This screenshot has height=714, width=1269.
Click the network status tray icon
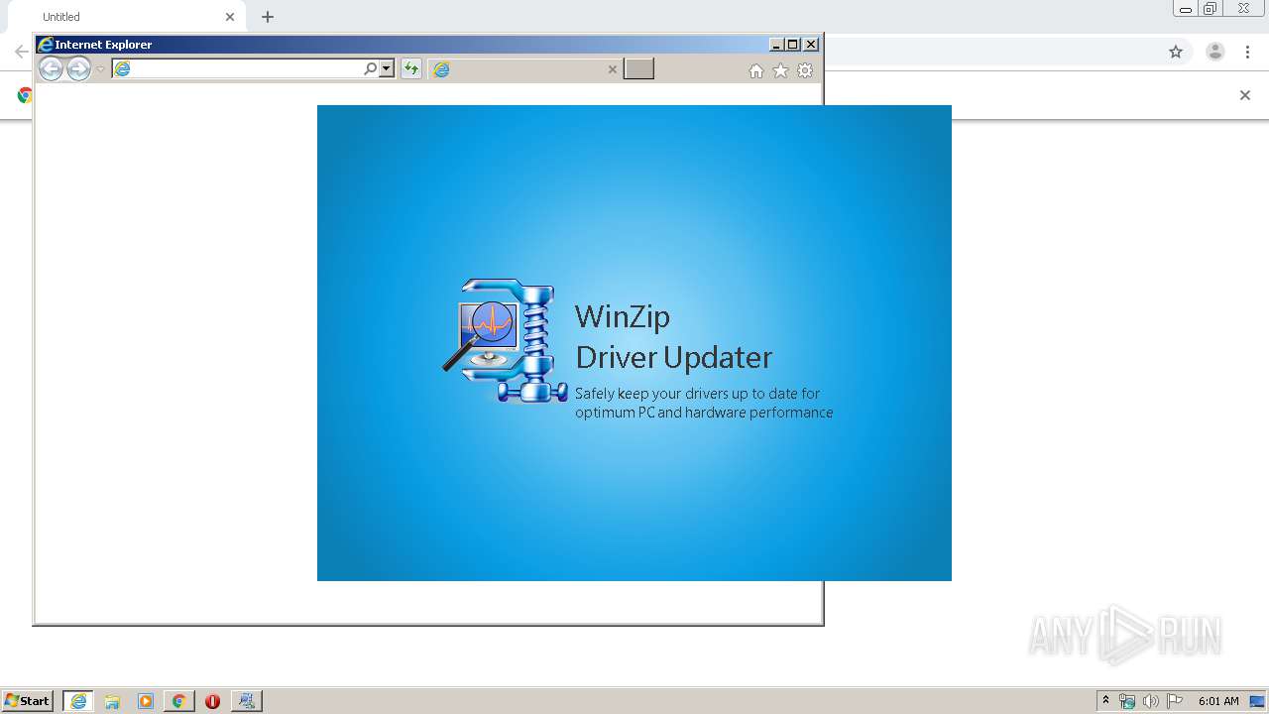point(1127,701)
